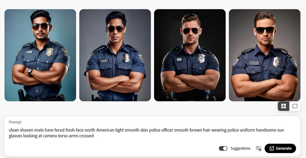Switch to the grid view layout icon

click(284, 106)
